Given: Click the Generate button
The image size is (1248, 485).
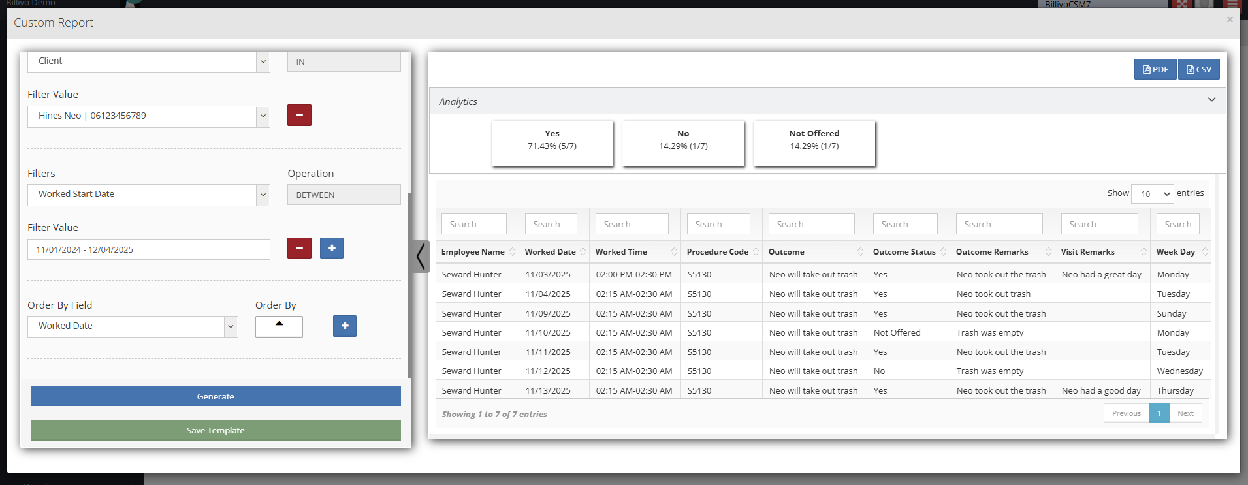Looking at the screenshot, I should pos(216,396).
